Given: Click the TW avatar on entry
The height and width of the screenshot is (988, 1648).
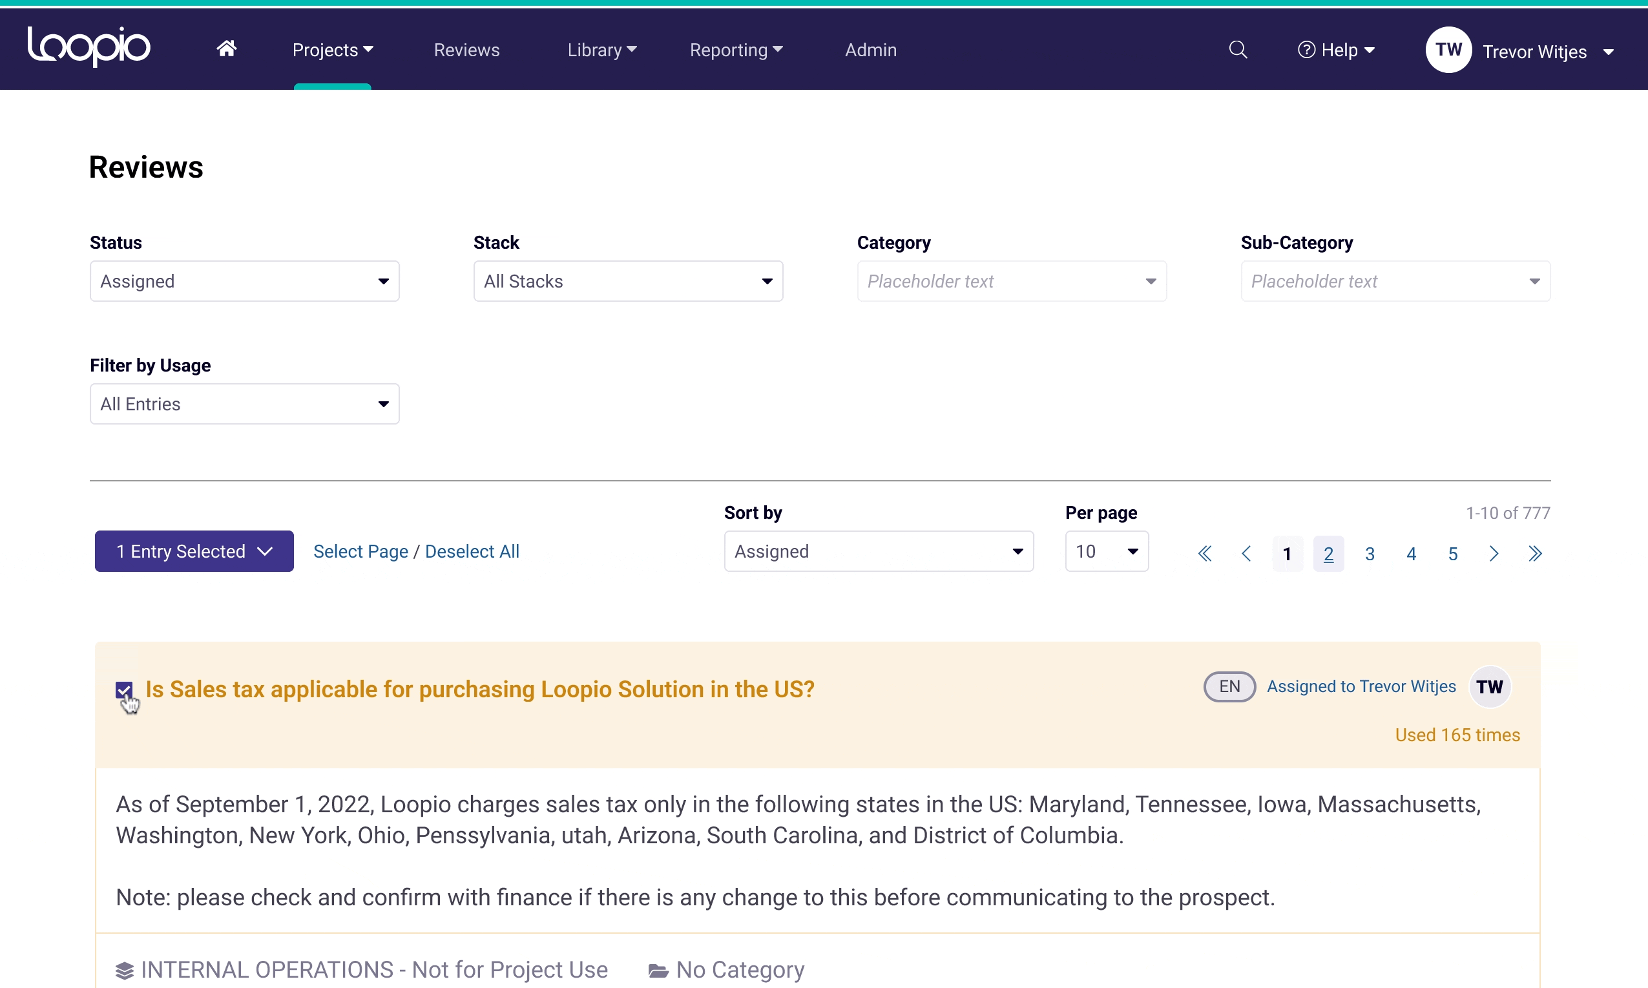Looking at the screenshot, I should (1489, 686).
